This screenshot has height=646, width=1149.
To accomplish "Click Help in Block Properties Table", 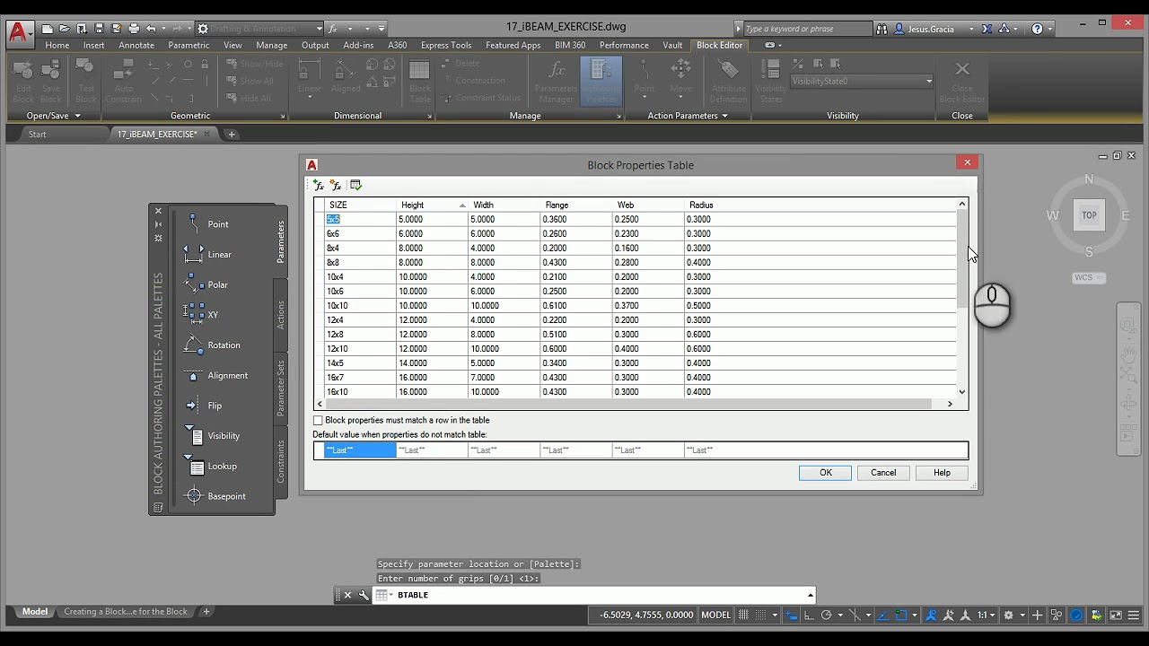I will (942, 473).
